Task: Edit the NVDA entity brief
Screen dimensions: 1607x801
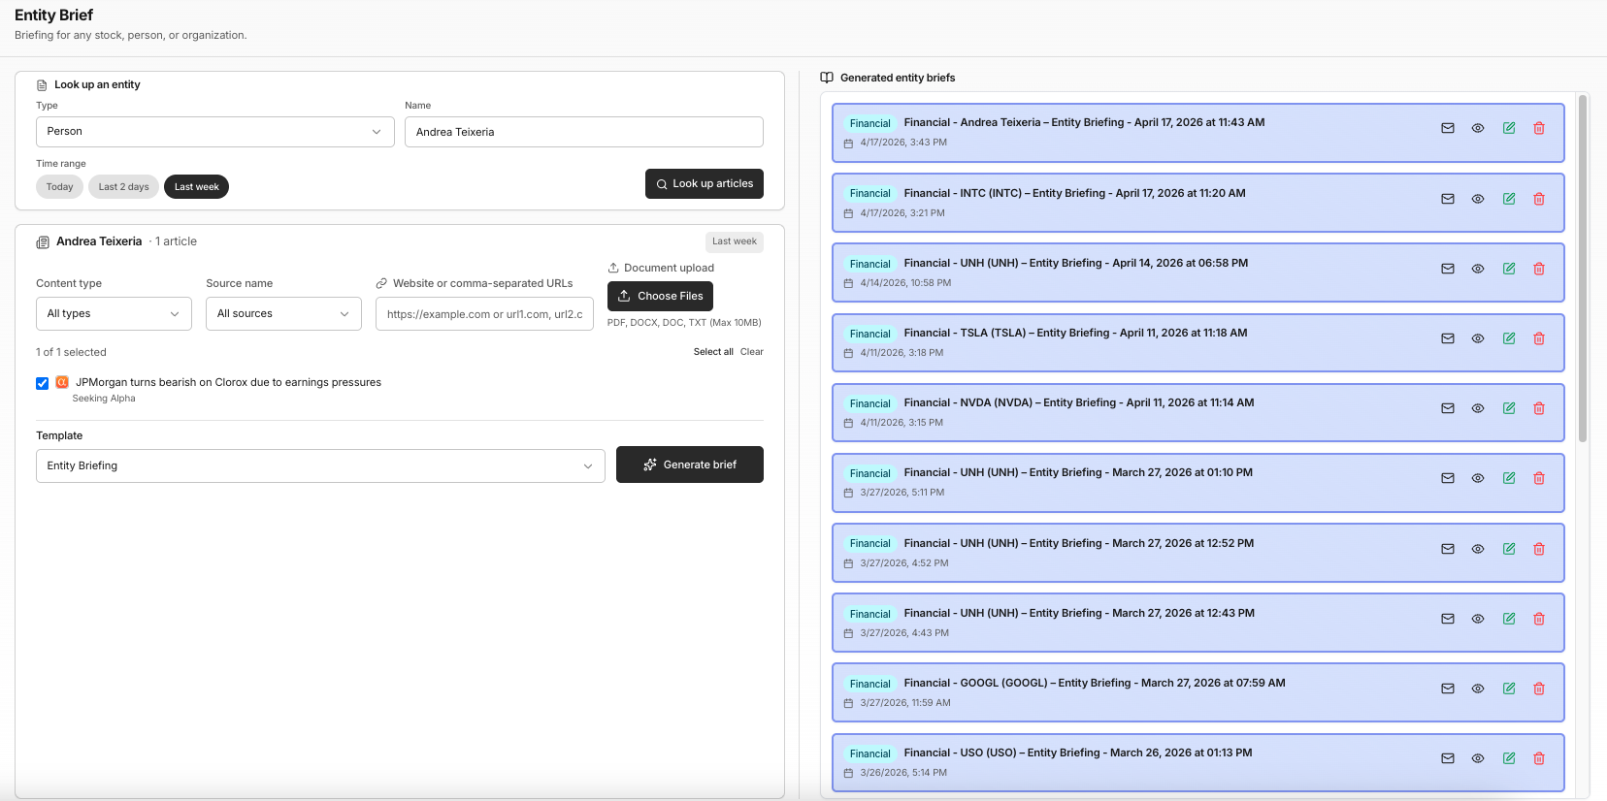Action: tap(1509, 408)
